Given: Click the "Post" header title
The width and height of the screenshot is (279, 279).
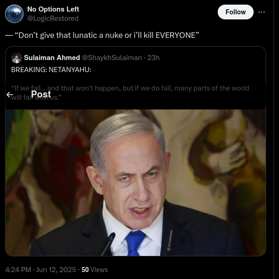Looking at the screenshot, I should point(41,94).
